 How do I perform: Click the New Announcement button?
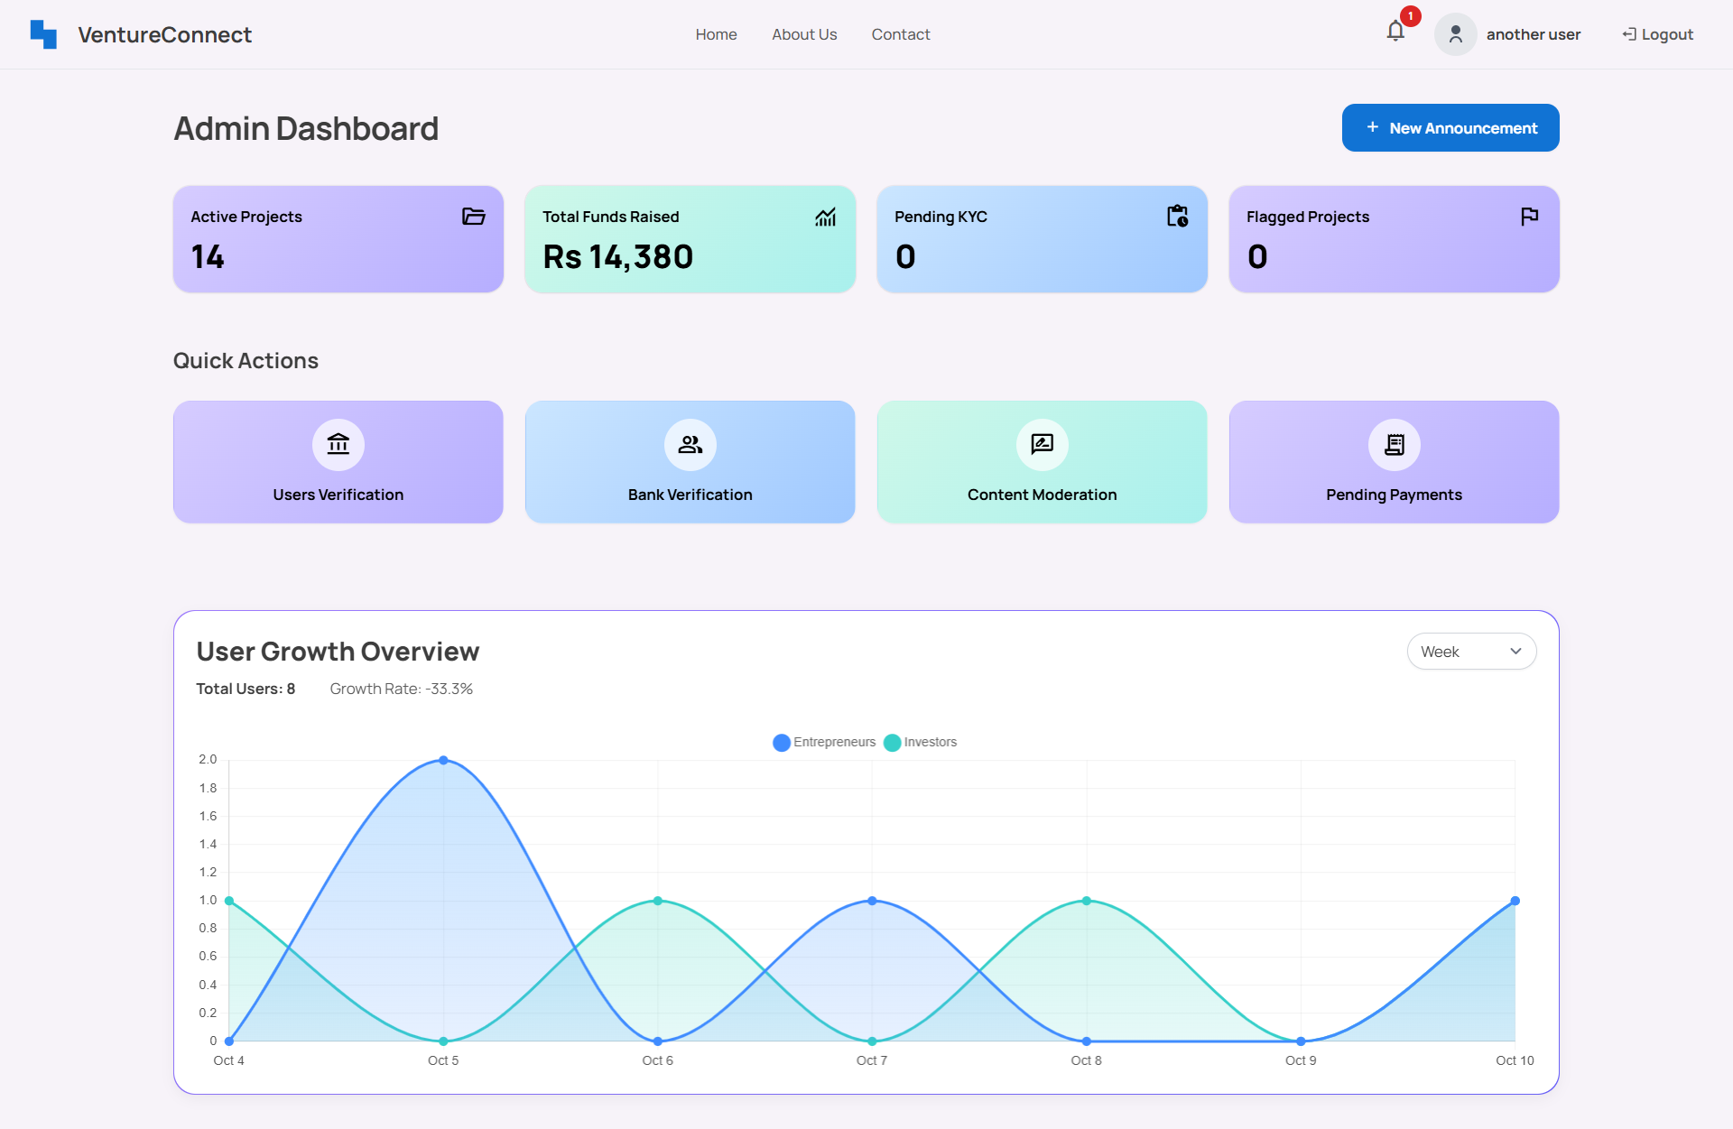pos(1450,128)
